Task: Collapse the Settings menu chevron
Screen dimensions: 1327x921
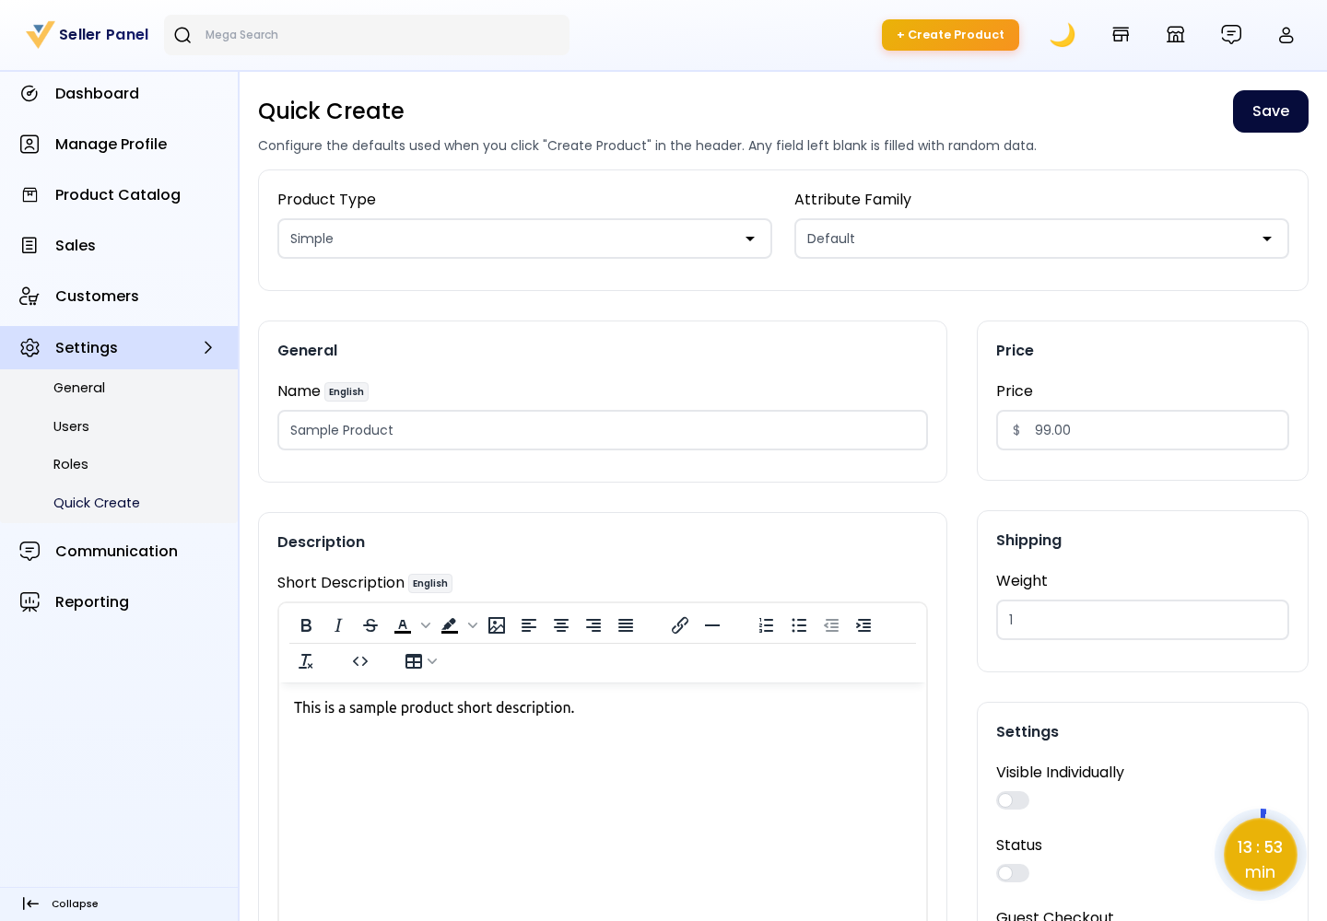Action: pyautogui.click(x=208, y=347)
